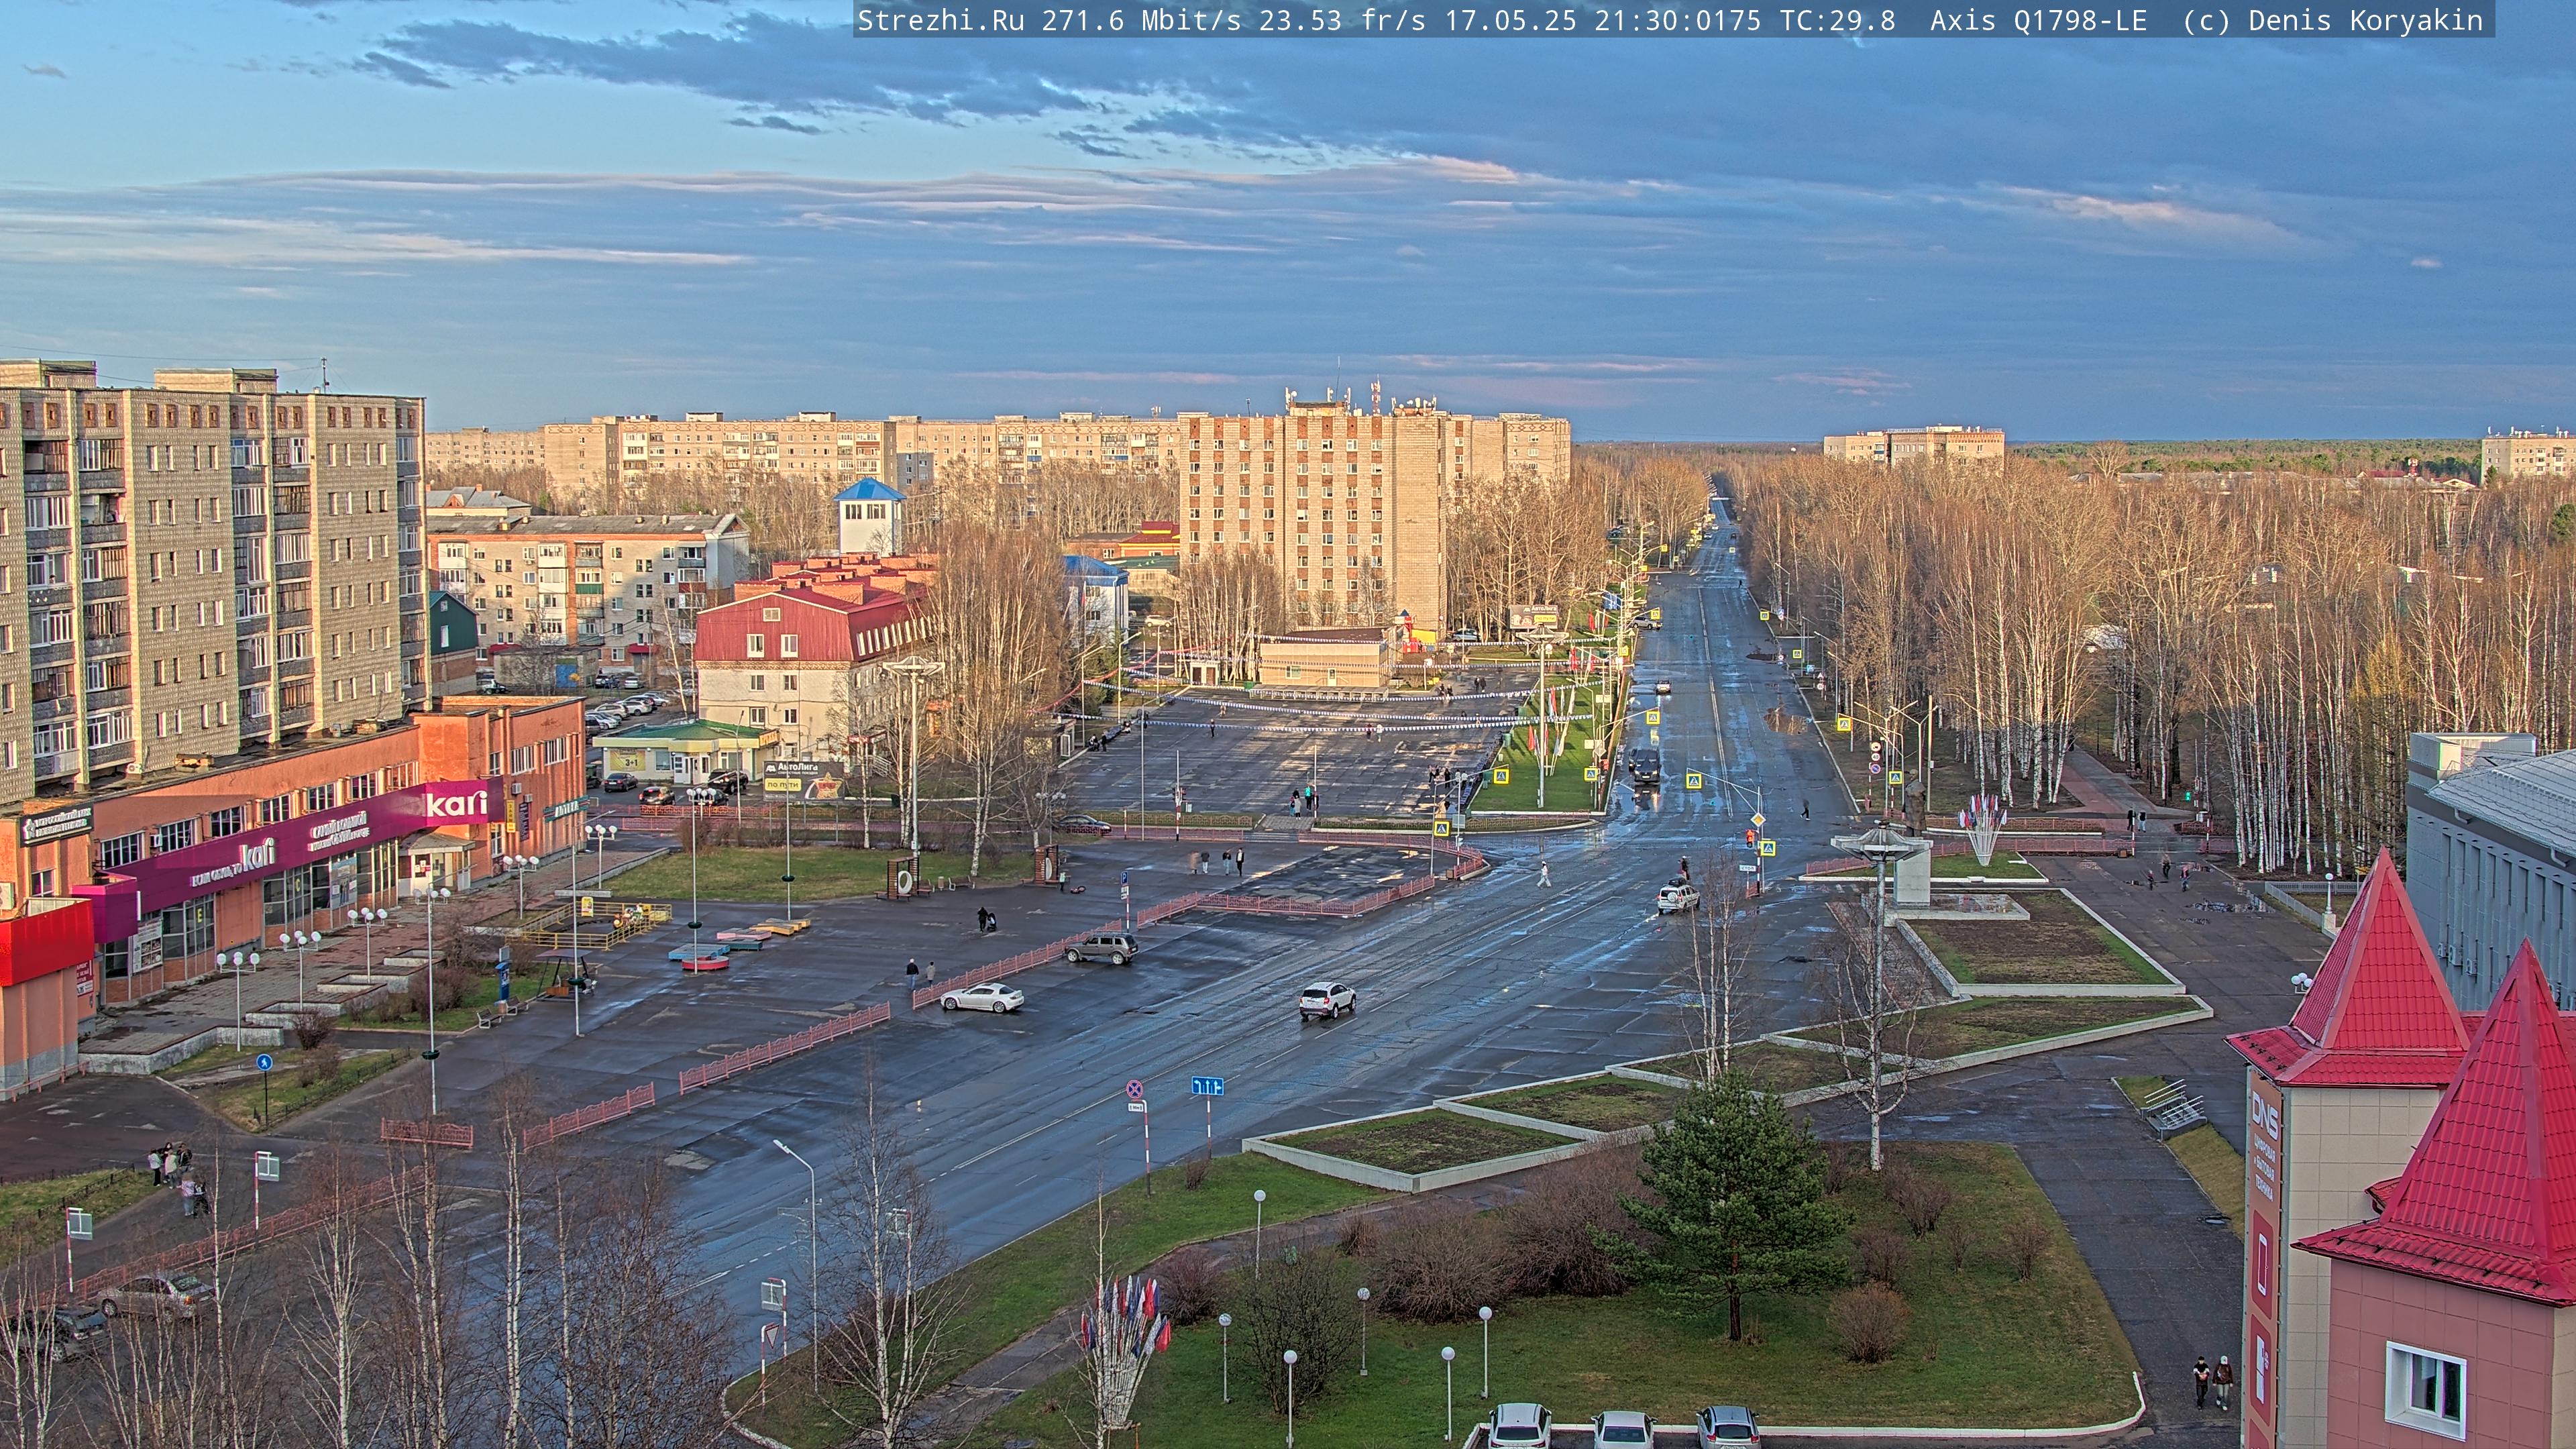Click the Strezhi.Ru overlay text
The image size is (2576, 1449).
tap(941, 21)
